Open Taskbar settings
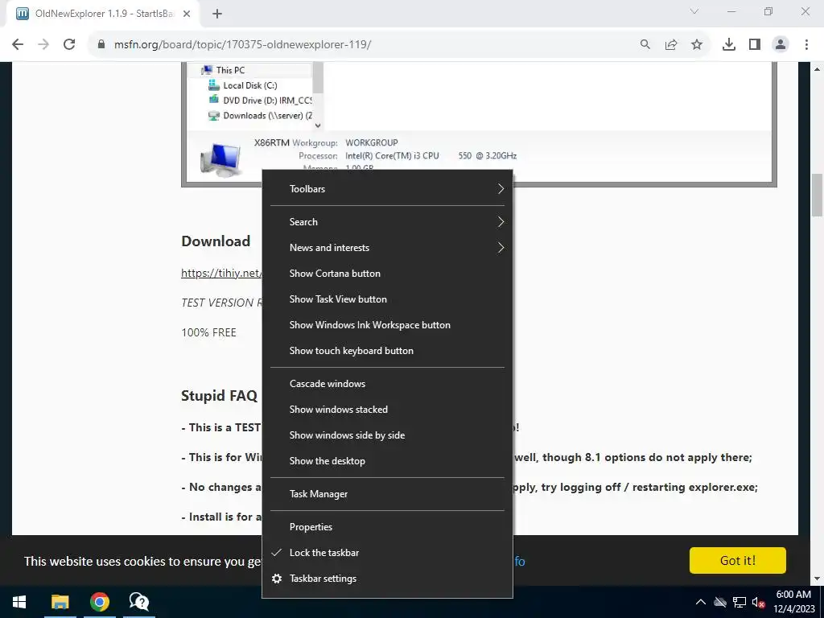The width and height of the screenshot is (824, 618). coord(387,578)
